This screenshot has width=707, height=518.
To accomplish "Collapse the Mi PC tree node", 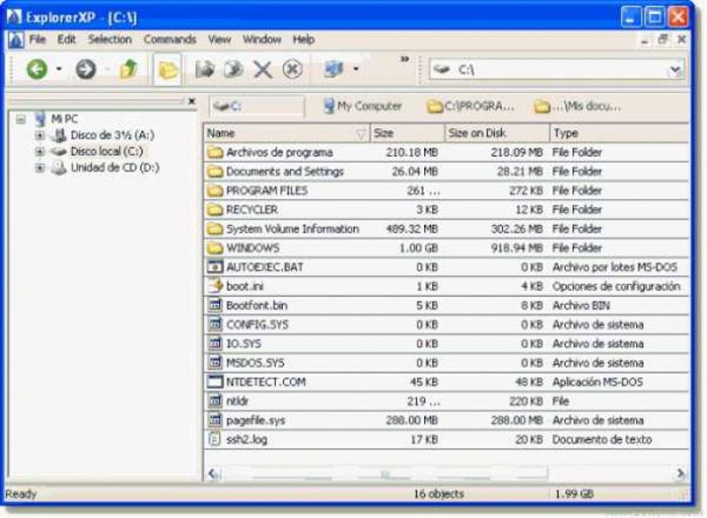I will (x=21, y=119).
